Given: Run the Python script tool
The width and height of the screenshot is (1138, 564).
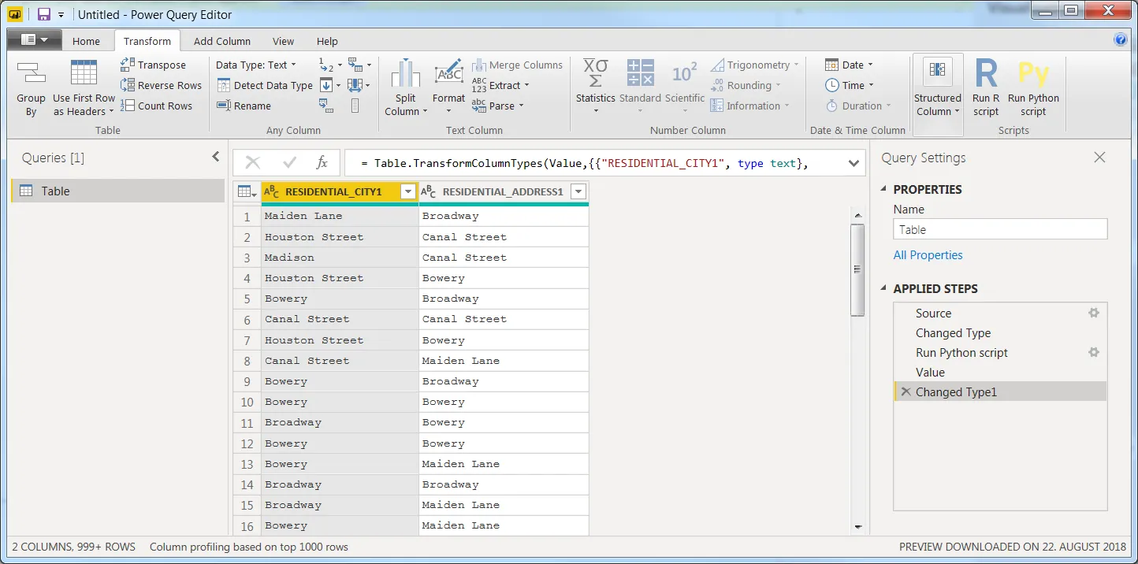Looking at the screenshot, I should point(1033,74).
